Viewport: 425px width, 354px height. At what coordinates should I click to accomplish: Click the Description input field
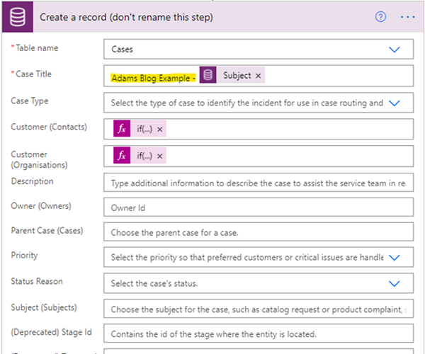(x=259, y=183)
